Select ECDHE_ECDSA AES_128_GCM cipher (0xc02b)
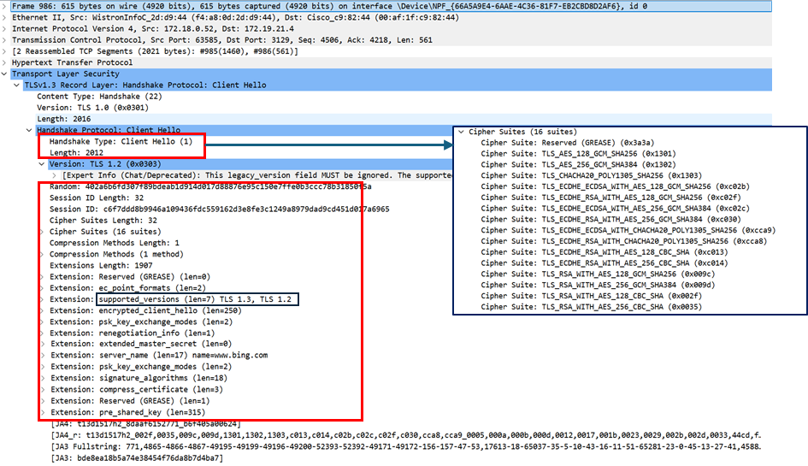Viewport: 808px width, 466px height. click(x=616, y=186)
